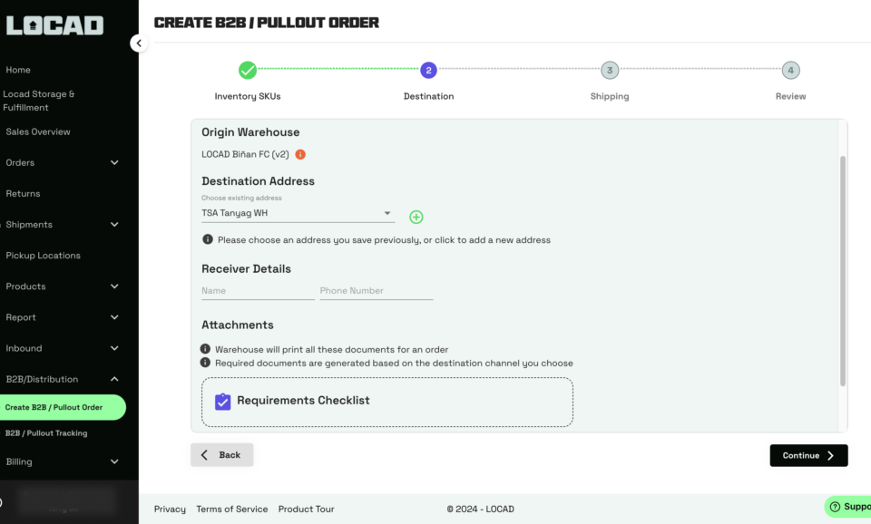Viewport: 871px width, 524px height.
Task: Go to Sales Overview in the sidebar
Action: (x=38, y=131)
